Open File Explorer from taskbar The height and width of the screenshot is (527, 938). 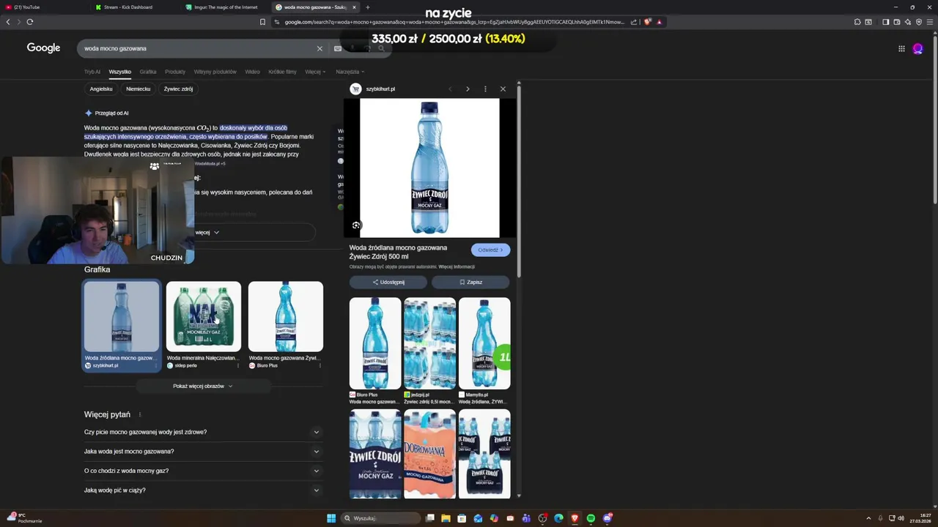coord(446,518)
